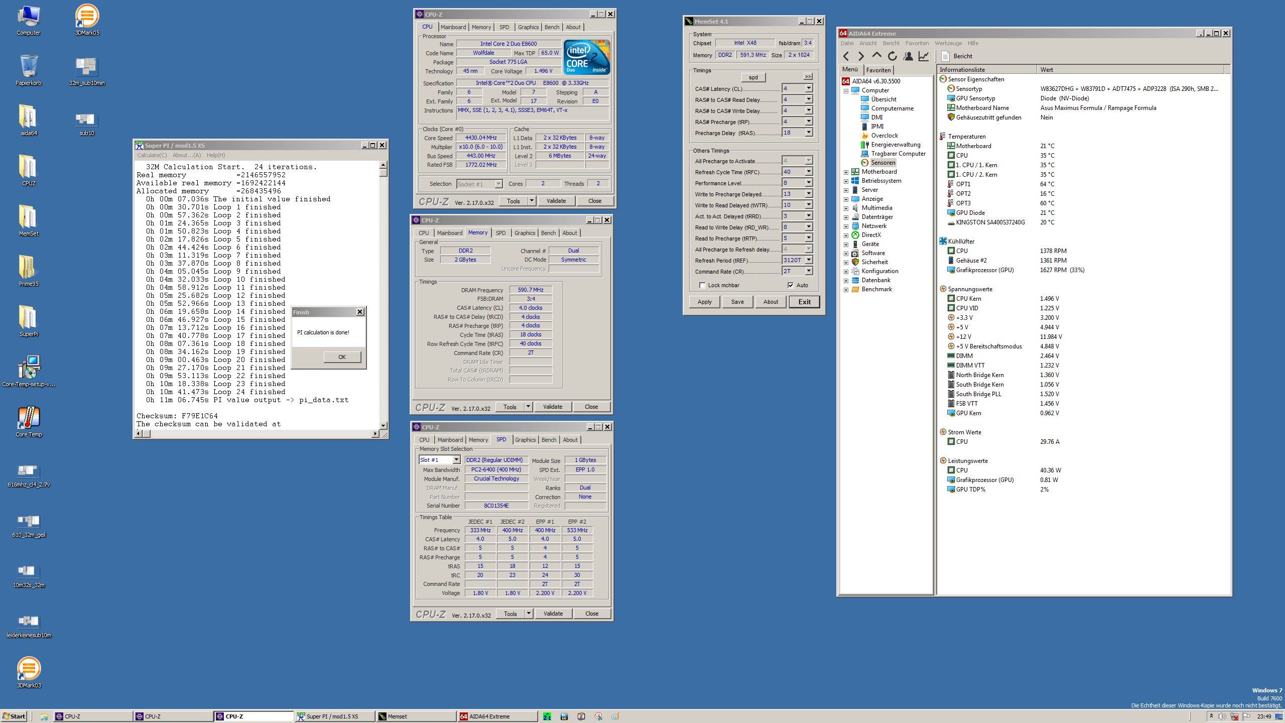This screenshot has height=723, width=1285.
Task: Click the AIDA64 Bericht report icon
Action: pos(945,56)
